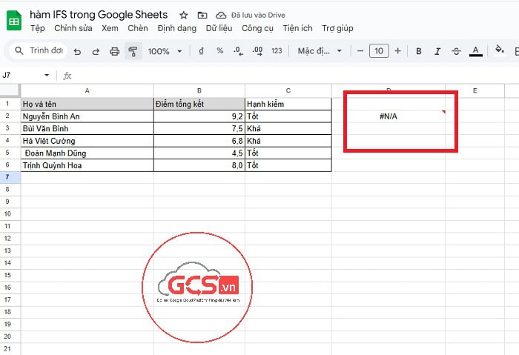
Task: Open the Name box dropdown arrow
Action: tap(47, 75)
